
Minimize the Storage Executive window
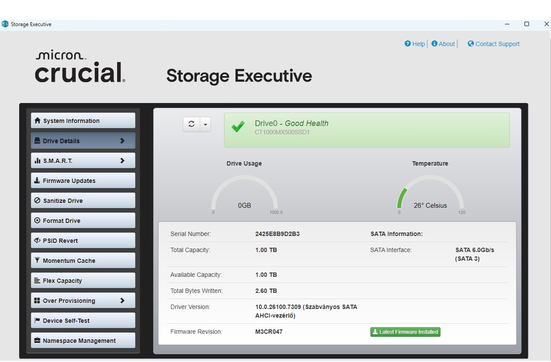pos(507,24)
